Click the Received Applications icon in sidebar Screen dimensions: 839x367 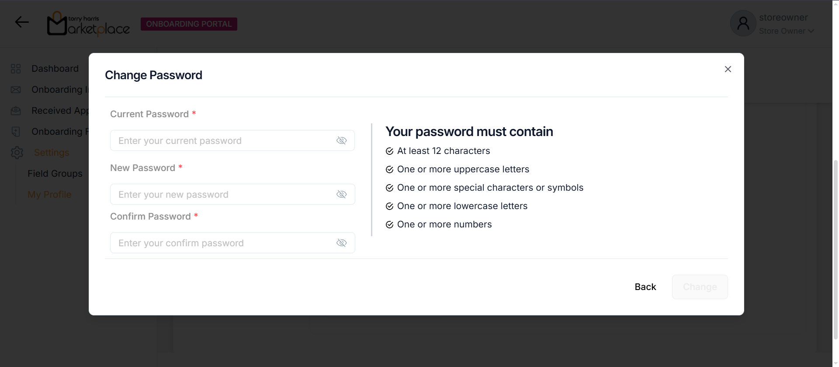point(16,111)
